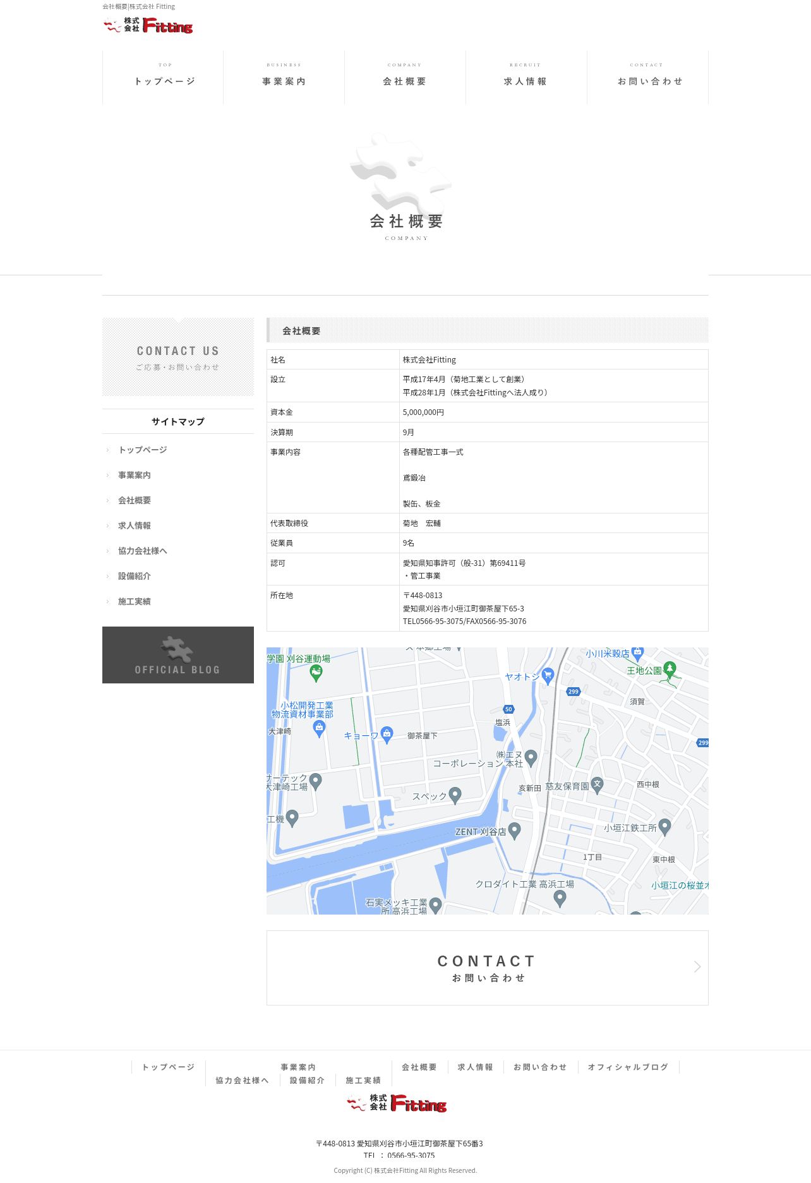The image size is (811, 1183).
Task: Click footer link 施工実績
Action: point(363,1081)
